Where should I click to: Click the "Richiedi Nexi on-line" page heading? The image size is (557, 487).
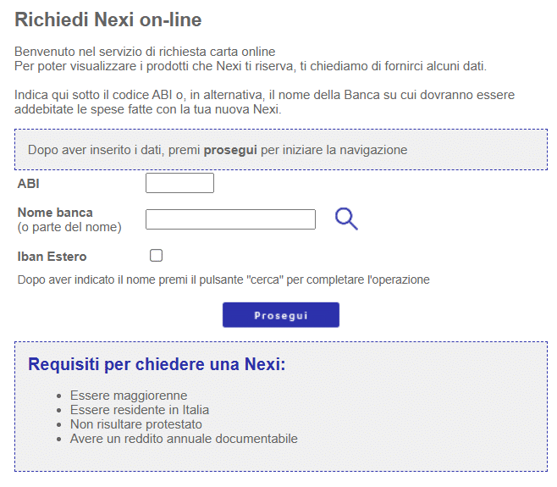108,19
